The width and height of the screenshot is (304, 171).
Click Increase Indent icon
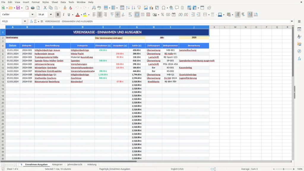coord(193,15)
